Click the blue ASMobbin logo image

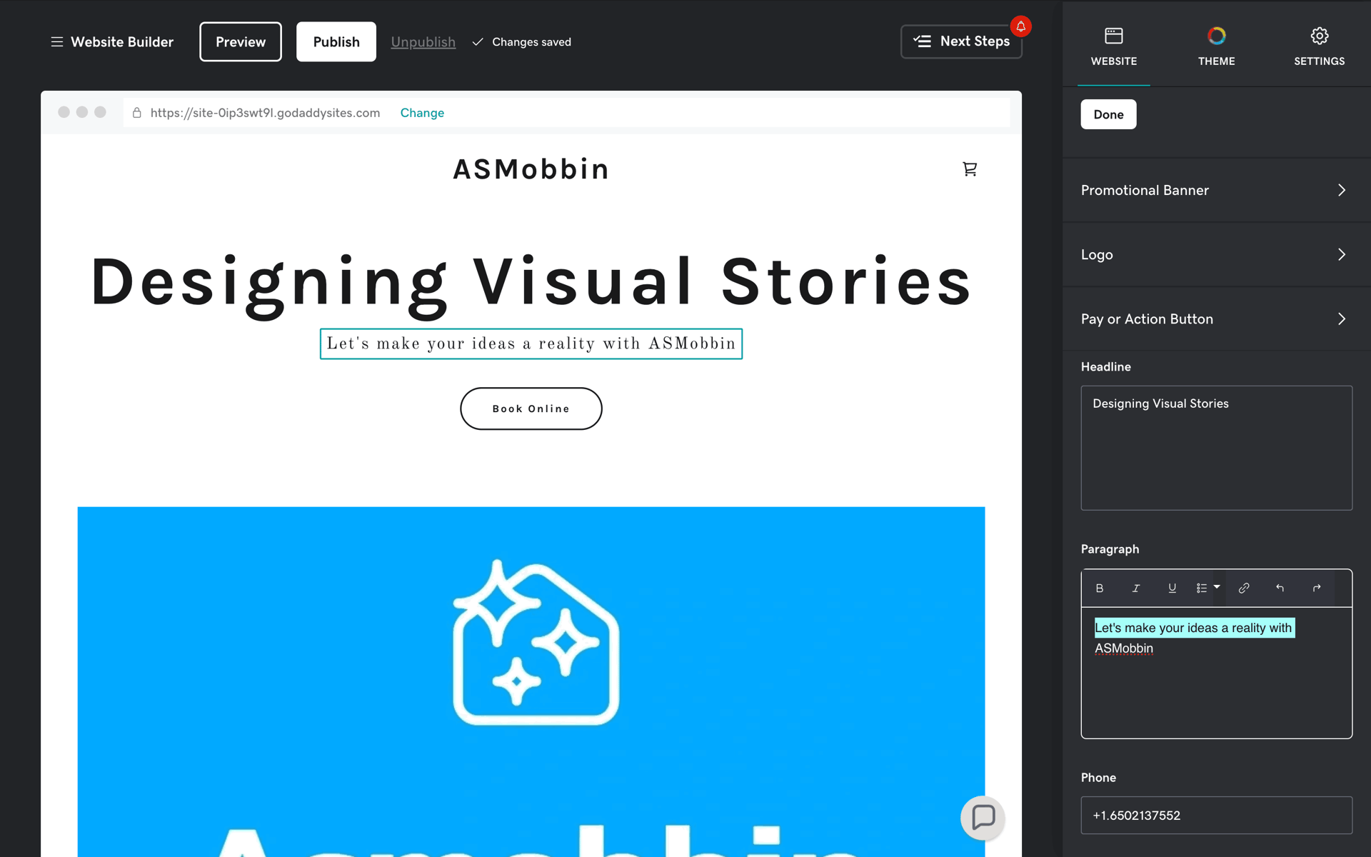point(531,682)
